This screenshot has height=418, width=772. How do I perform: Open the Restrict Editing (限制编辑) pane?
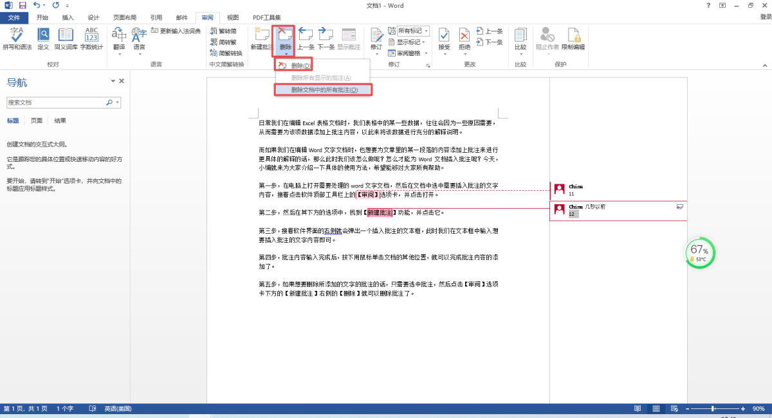573,39
